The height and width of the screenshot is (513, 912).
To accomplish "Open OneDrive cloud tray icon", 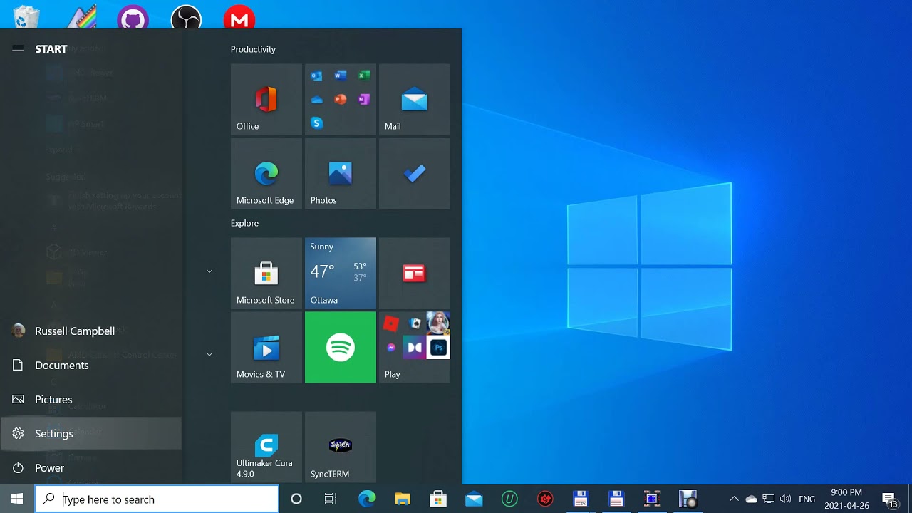I will (x=751, y=499).
